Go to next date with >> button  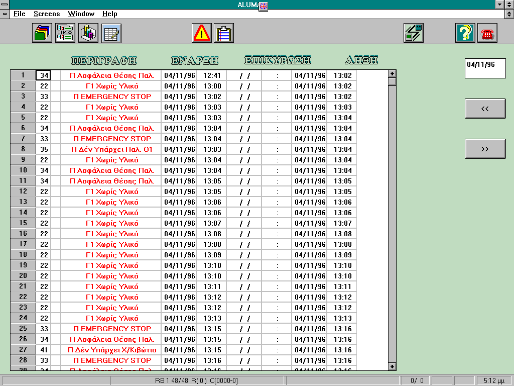tap(485, 149)
